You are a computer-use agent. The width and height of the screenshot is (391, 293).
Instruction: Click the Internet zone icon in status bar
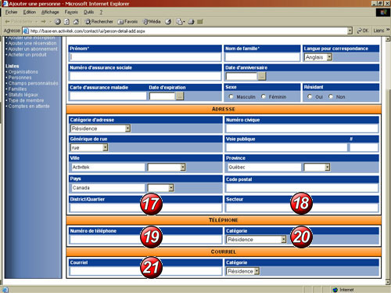(x=335, y=290)
